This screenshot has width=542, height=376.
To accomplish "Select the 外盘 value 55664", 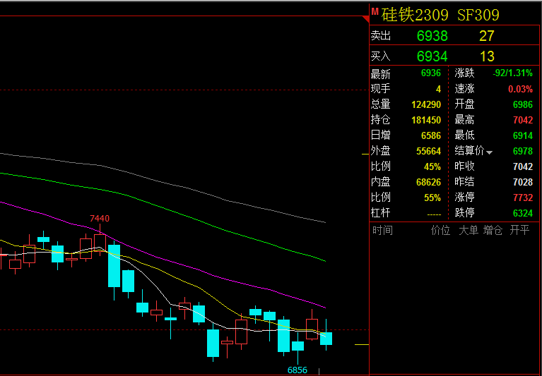I will pyautogui.click(x=429, y=151).
